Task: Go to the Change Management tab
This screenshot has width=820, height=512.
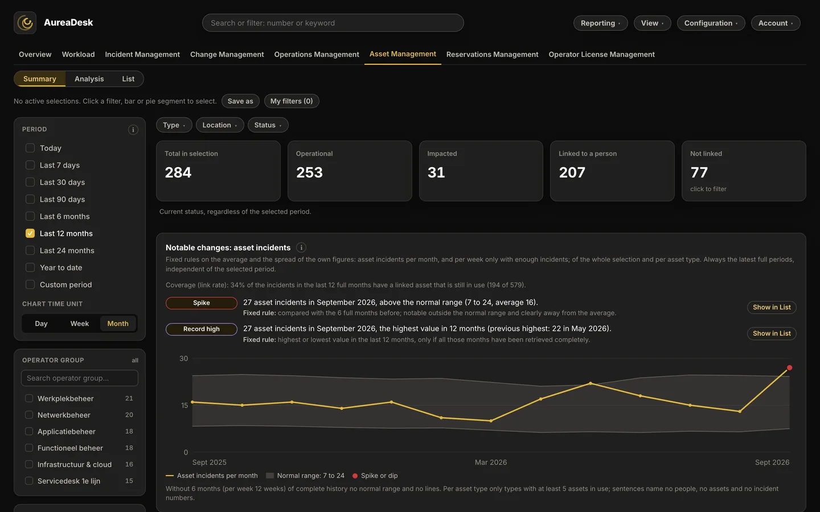Action: pyautogui.click(x=227, y=55)
